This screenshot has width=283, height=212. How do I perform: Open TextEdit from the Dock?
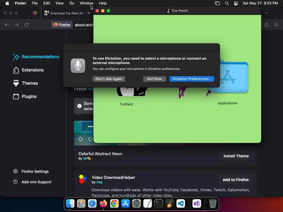(x=148, y=203)
